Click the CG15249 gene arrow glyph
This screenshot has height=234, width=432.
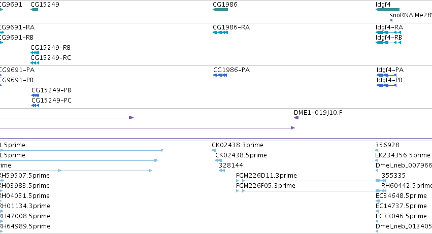pyautogui.click(x=34, y=10)
